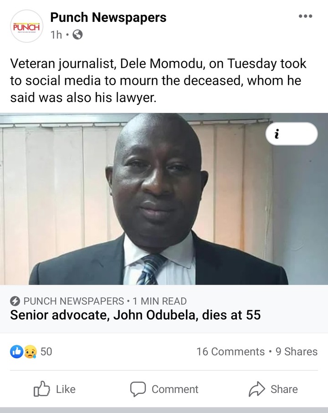Open the article headline about John Odubela

pyautogui.click(x=135, y=315)
